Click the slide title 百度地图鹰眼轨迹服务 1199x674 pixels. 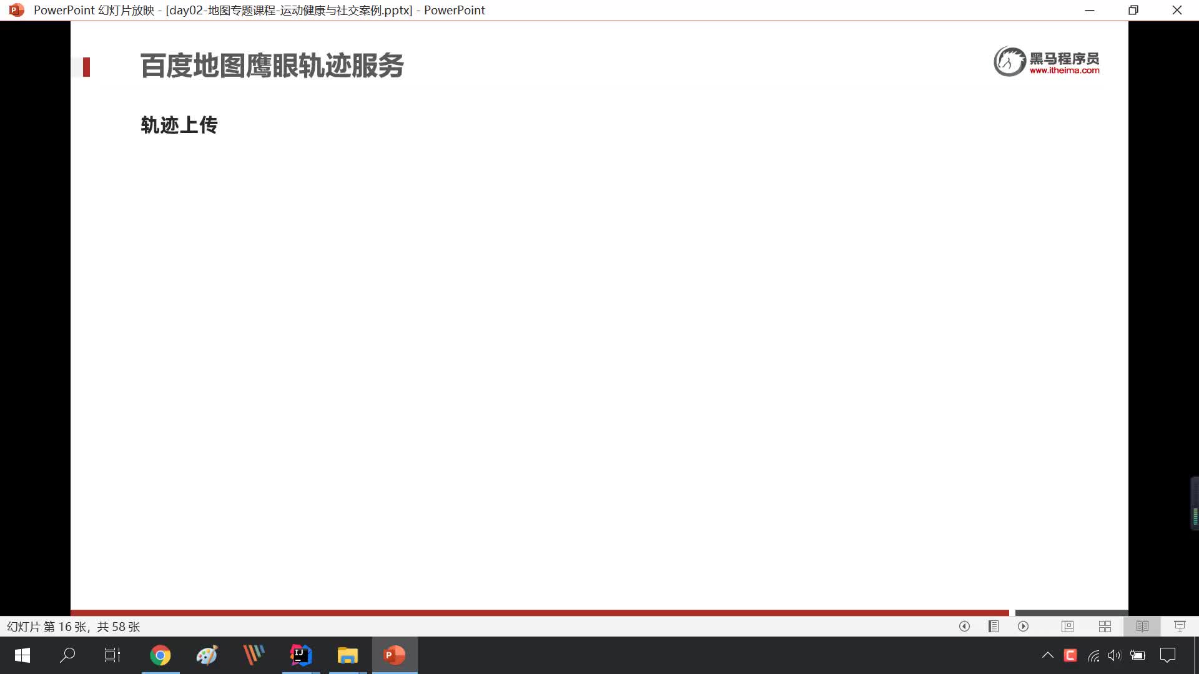[272, 66]
